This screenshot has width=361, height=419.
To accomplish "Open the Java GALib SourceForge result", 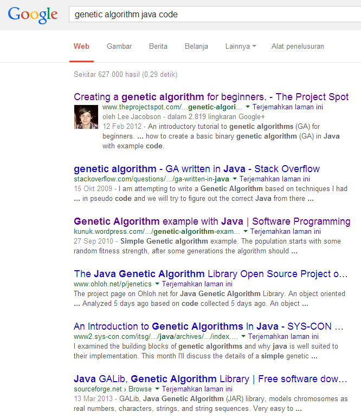I will click(210, 379).
